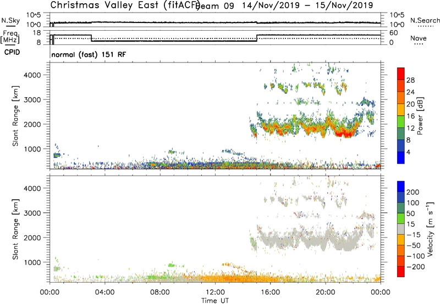Click the "CPID" row label
The width and height of the screenshot is (440, 304).
coord(12,52)
